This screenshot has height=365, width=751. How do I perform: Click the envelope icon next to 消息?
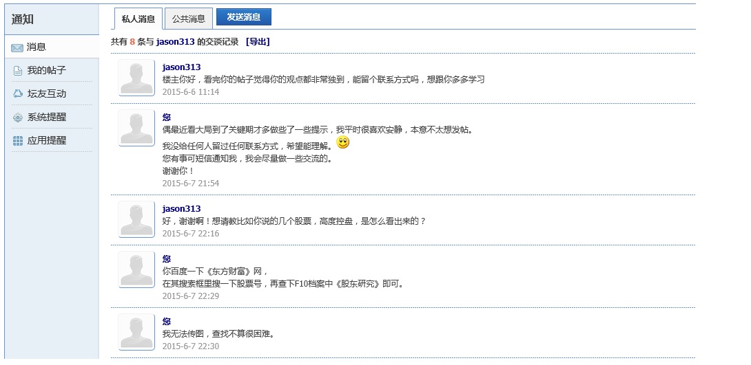17,48
